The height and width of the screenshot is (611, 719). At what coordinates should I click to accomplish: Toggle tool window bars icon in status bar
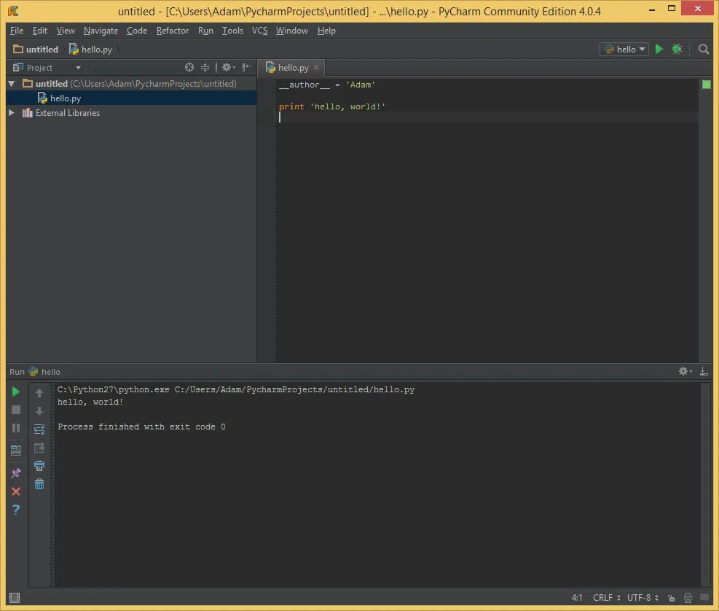coord(15,597)
